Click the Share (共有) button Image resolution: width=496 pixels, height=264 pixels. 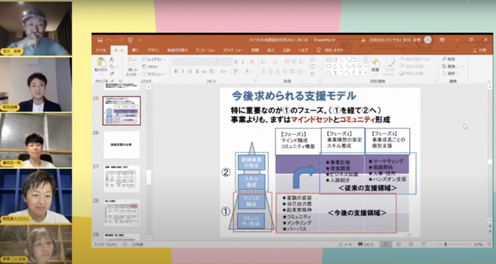481,49
